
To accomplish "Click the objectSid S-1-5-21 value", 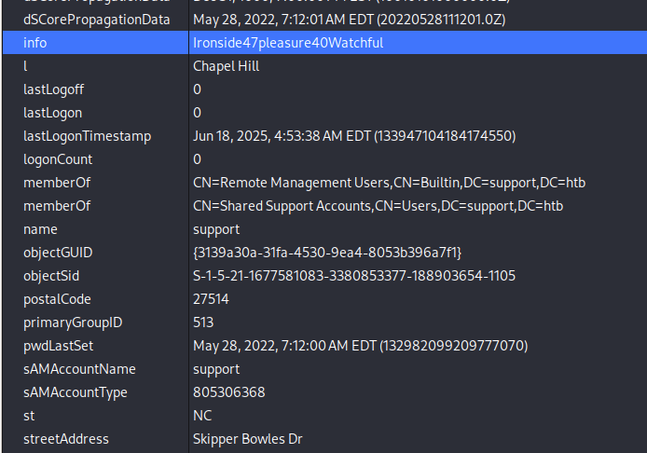I will [354, 276].
